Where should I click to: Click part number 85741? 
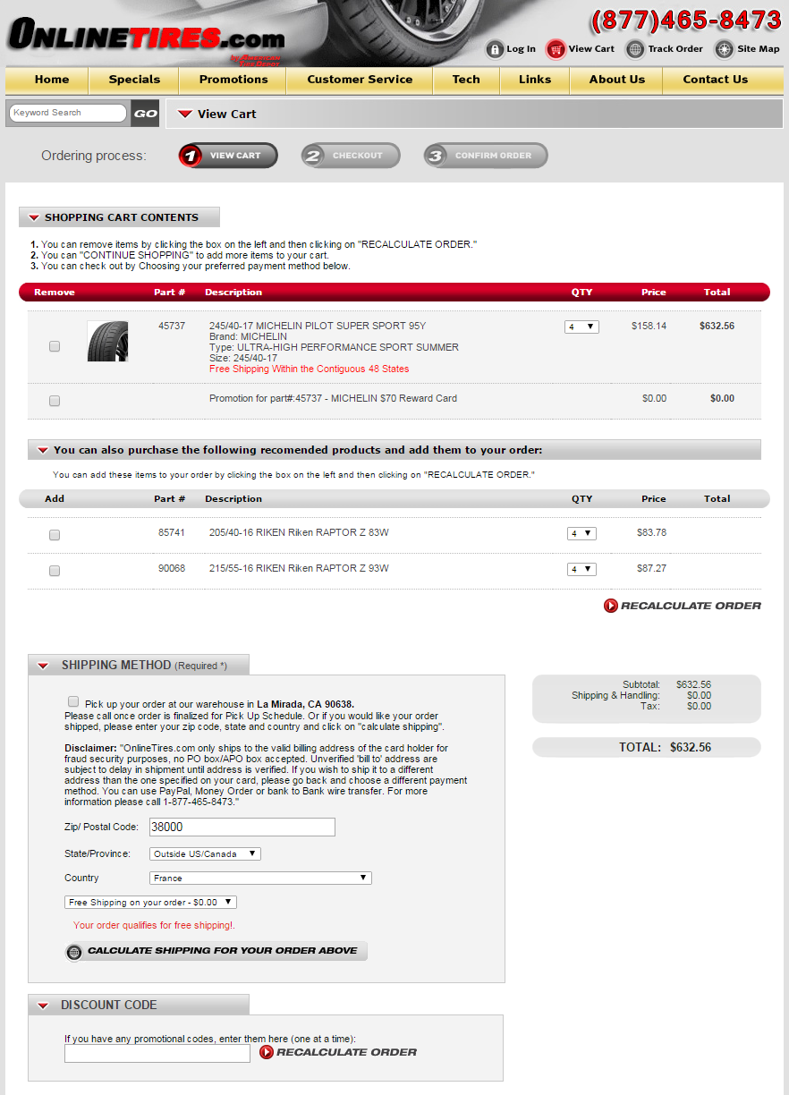pyautogui.click(x=172, y=532)
